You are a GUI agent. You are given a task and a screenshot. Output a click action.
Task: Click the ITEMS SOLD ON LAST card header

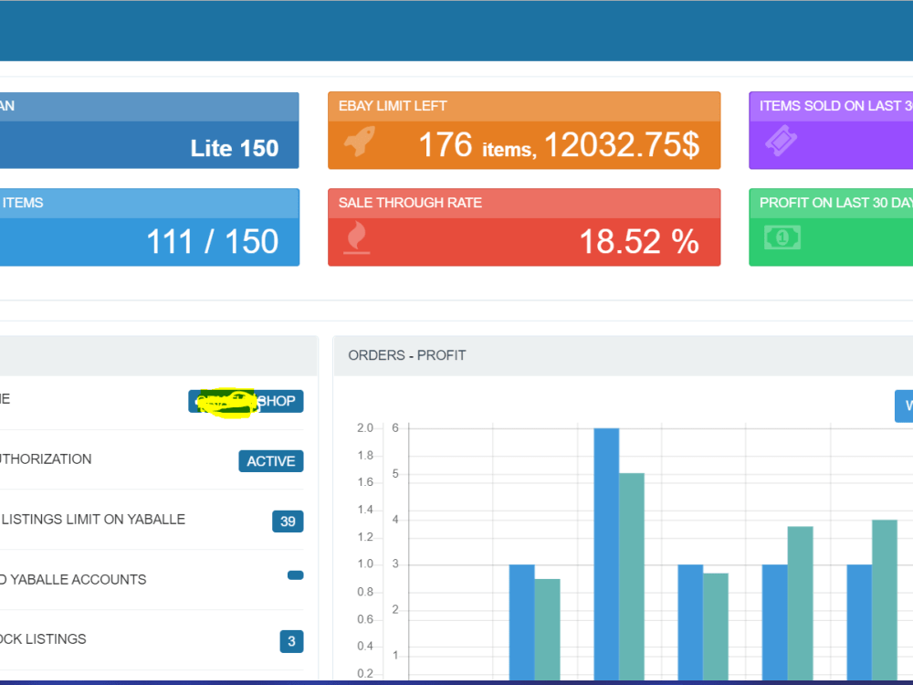[x=831, y=106]
